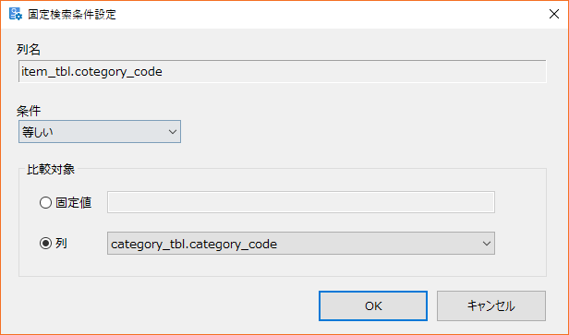
Task: Click the 列名 field showing item_tbl.cotegory_code
Action: click(x=283, y=71)
